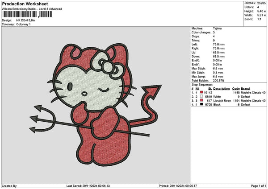Image resolution: width=268 pixels, height=189 pixels.
Task: Click the 'Brand' column header
Action: pos(245,89)
